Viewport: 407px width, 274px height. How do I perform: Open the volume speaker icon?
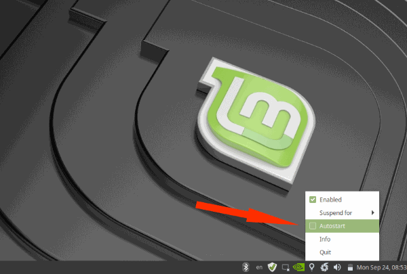337,267
